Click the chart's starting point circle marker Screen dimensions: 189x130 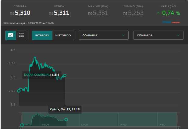point(19,91)
